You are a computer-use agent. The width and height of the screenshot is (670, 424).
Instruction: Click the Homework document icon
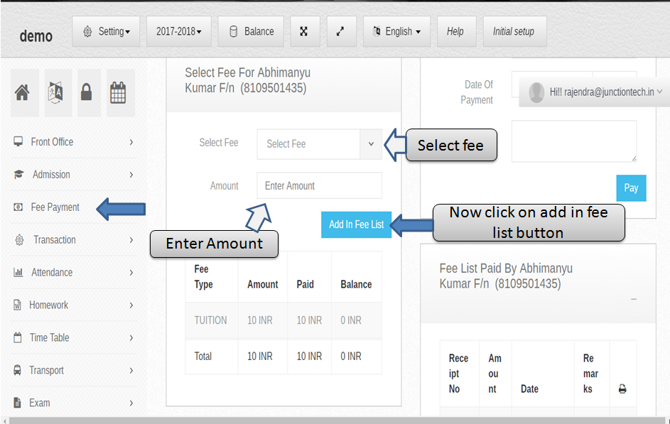17,305
